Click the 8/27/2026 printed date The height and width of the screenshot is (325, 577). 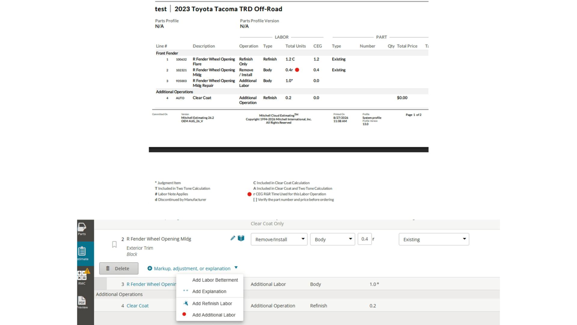point(341,118)
